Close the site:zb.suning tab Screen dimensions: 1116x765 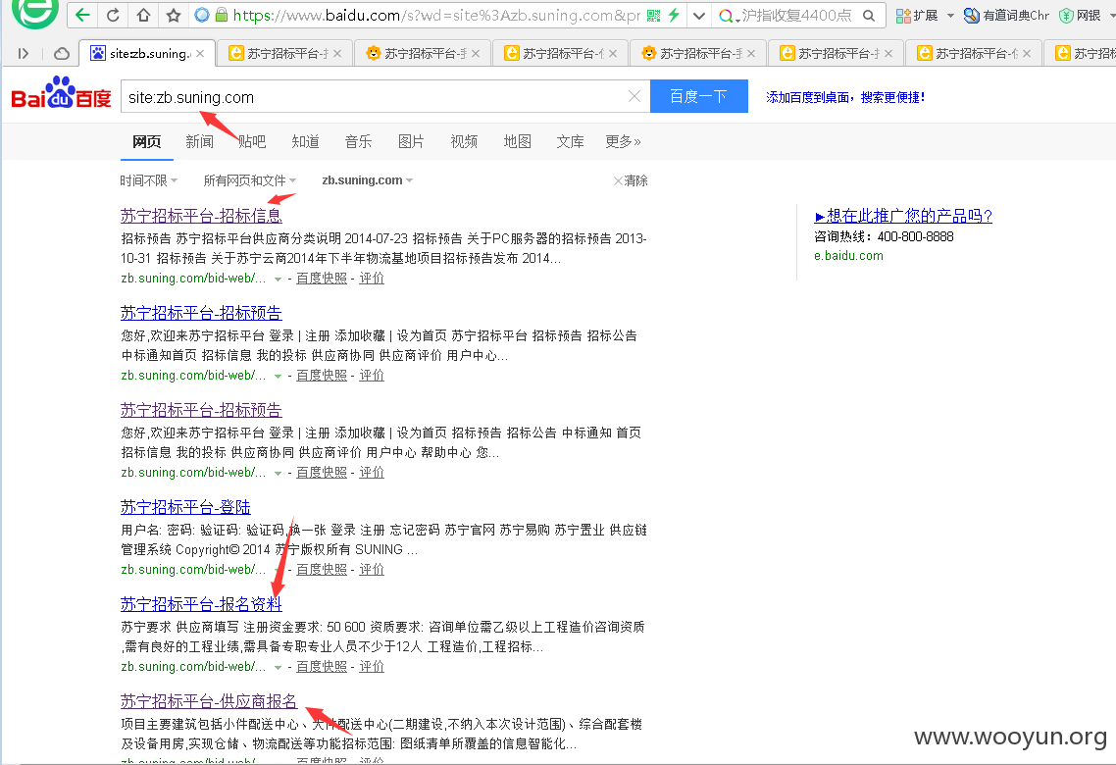tap(201, 53)
